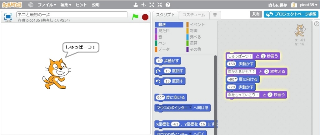Click the 16 y-coordinate field in palette
Image resolution: width=320 pixels, height=135 pixels.
(x=202, y=124)
